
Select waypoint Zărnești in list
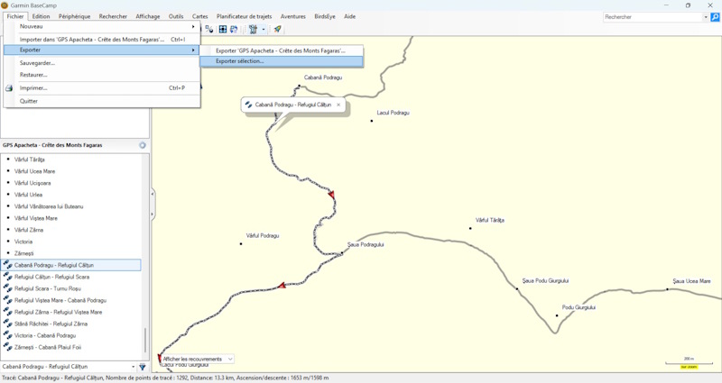coord(24,253)
